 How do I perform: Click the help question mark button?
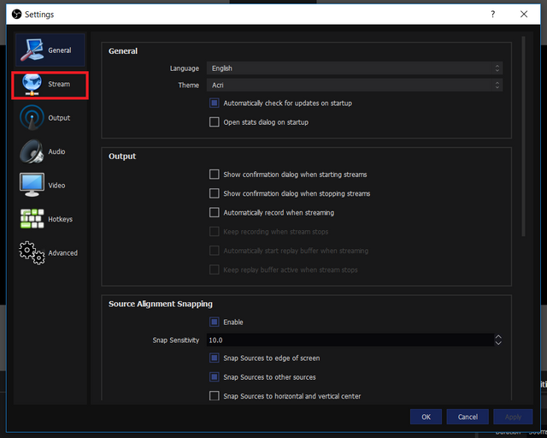[492, 15]
